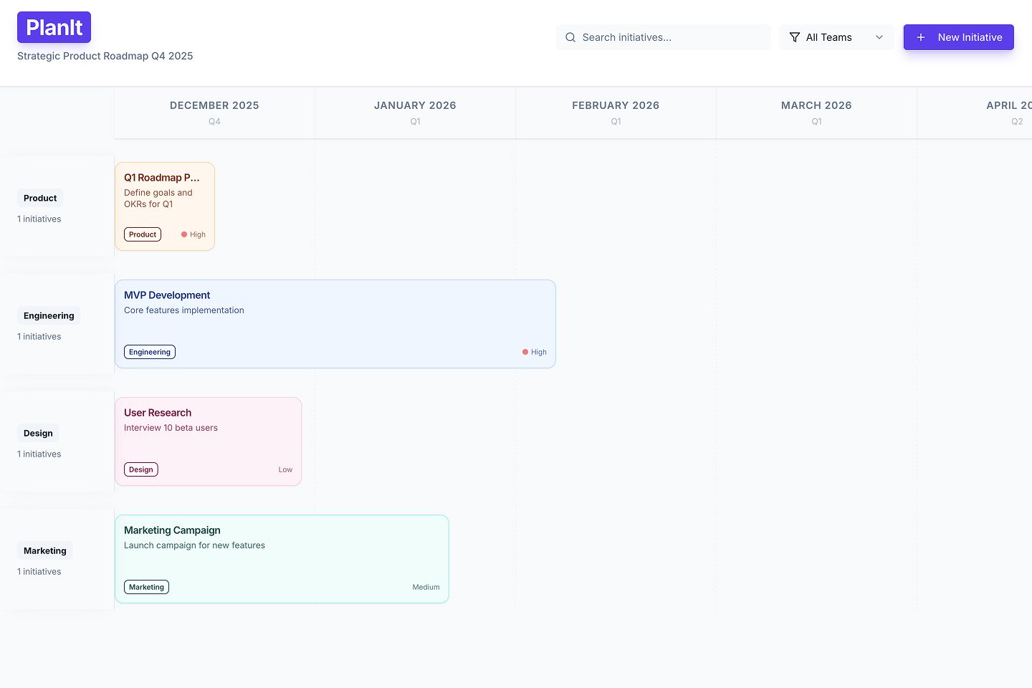Viewport: 1032px width, 688px height.
Task: Select the DECEMBER 2025 column header
Action: tap(214, 105)
